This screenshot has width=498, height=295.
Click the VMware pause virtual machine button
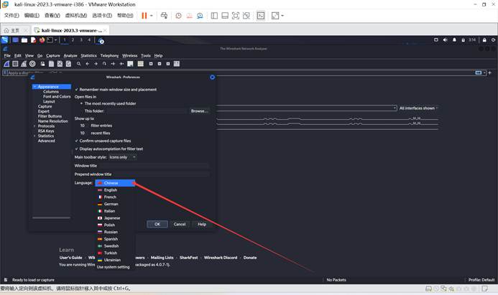(144, 16)
